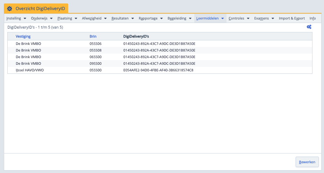Click DigiDeliveryID in the 06SS00 row
Image resolution: width=324 pixels, height=173 pixels.
point(159,57)
